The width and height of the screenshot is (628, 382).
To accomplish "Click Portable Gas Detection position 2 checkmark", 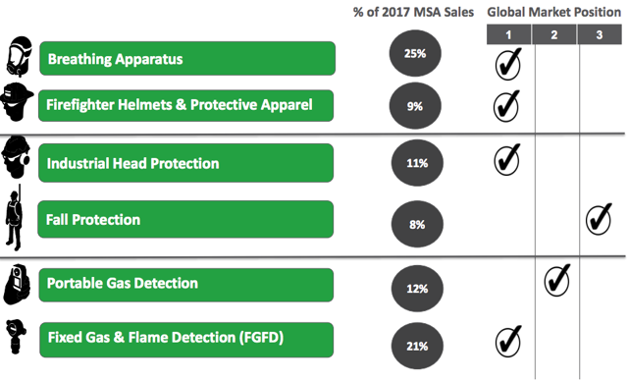I will point(556,280).
